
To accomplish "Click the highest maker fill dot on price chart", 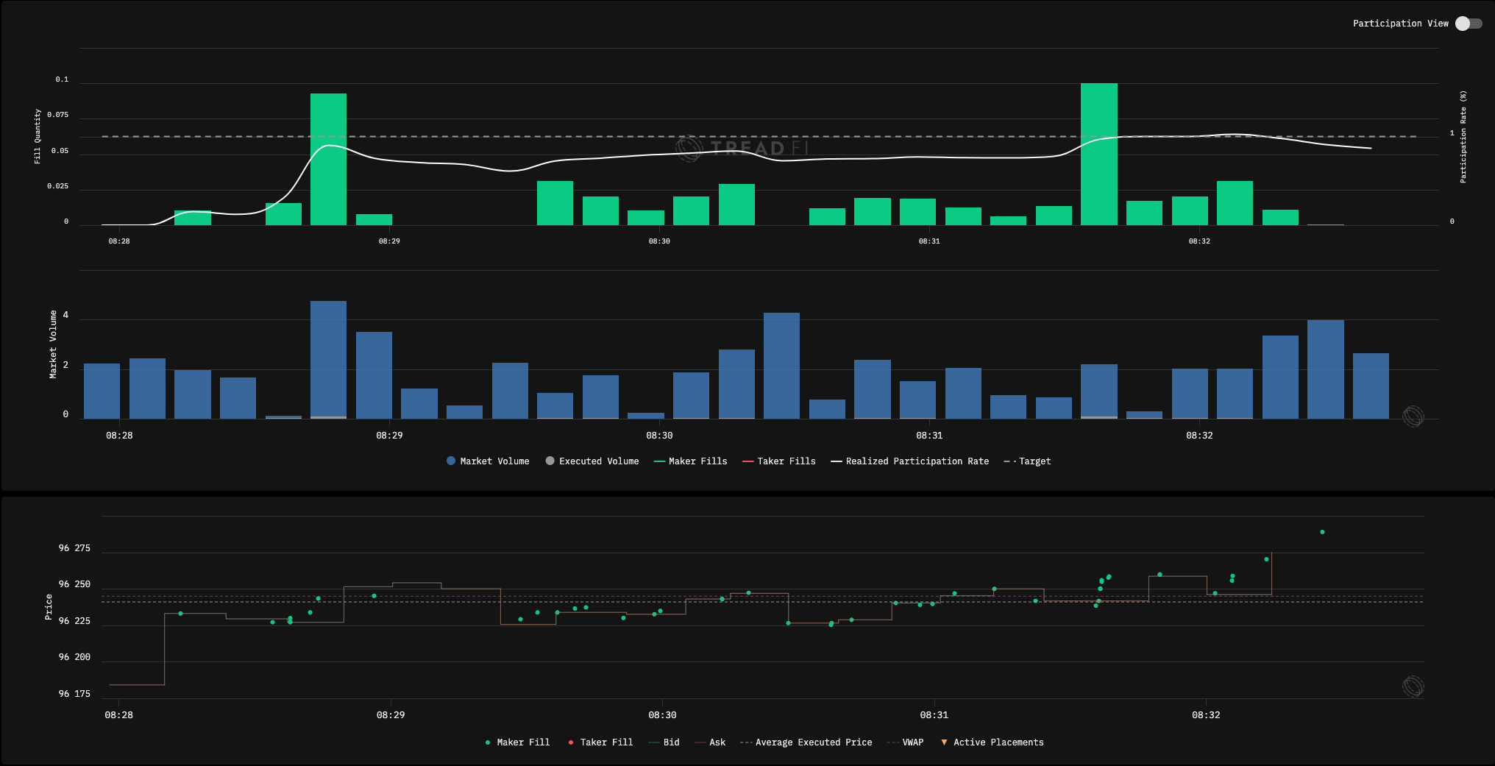I will pos(1322,531).
